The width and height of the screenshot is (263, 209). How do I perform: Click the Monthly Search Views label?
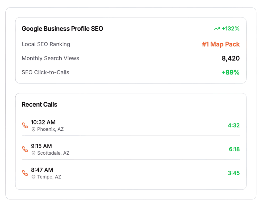point(50,58)
